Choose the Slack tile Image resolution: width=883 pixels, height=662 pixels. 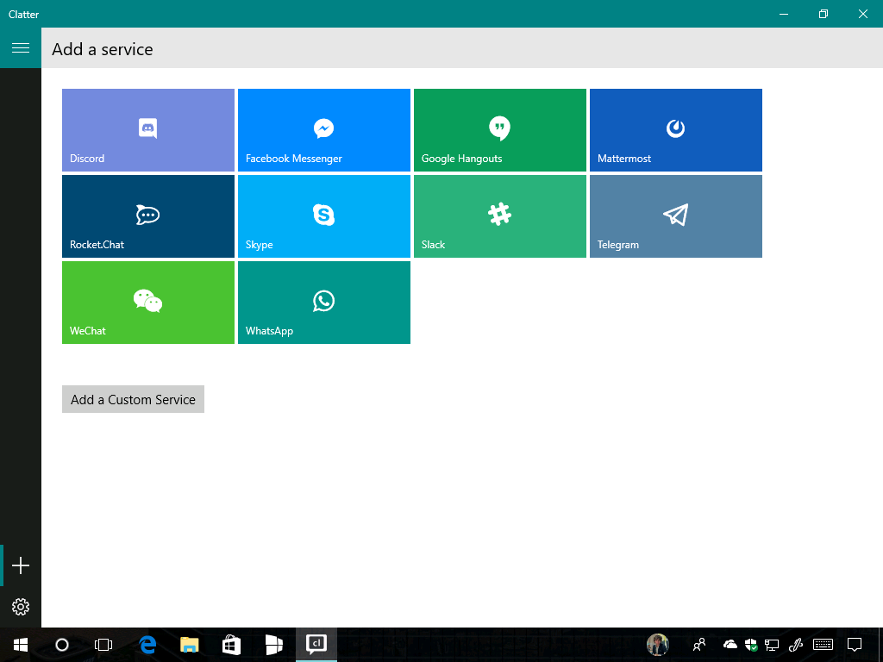500,216
